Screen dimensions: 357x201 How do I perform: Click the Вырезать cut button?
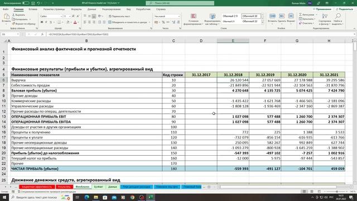(18, 15)
